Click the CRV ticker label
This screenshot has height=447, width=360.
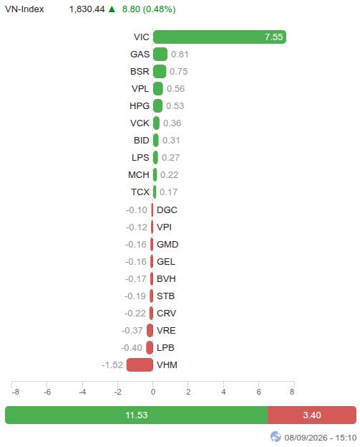166,313
